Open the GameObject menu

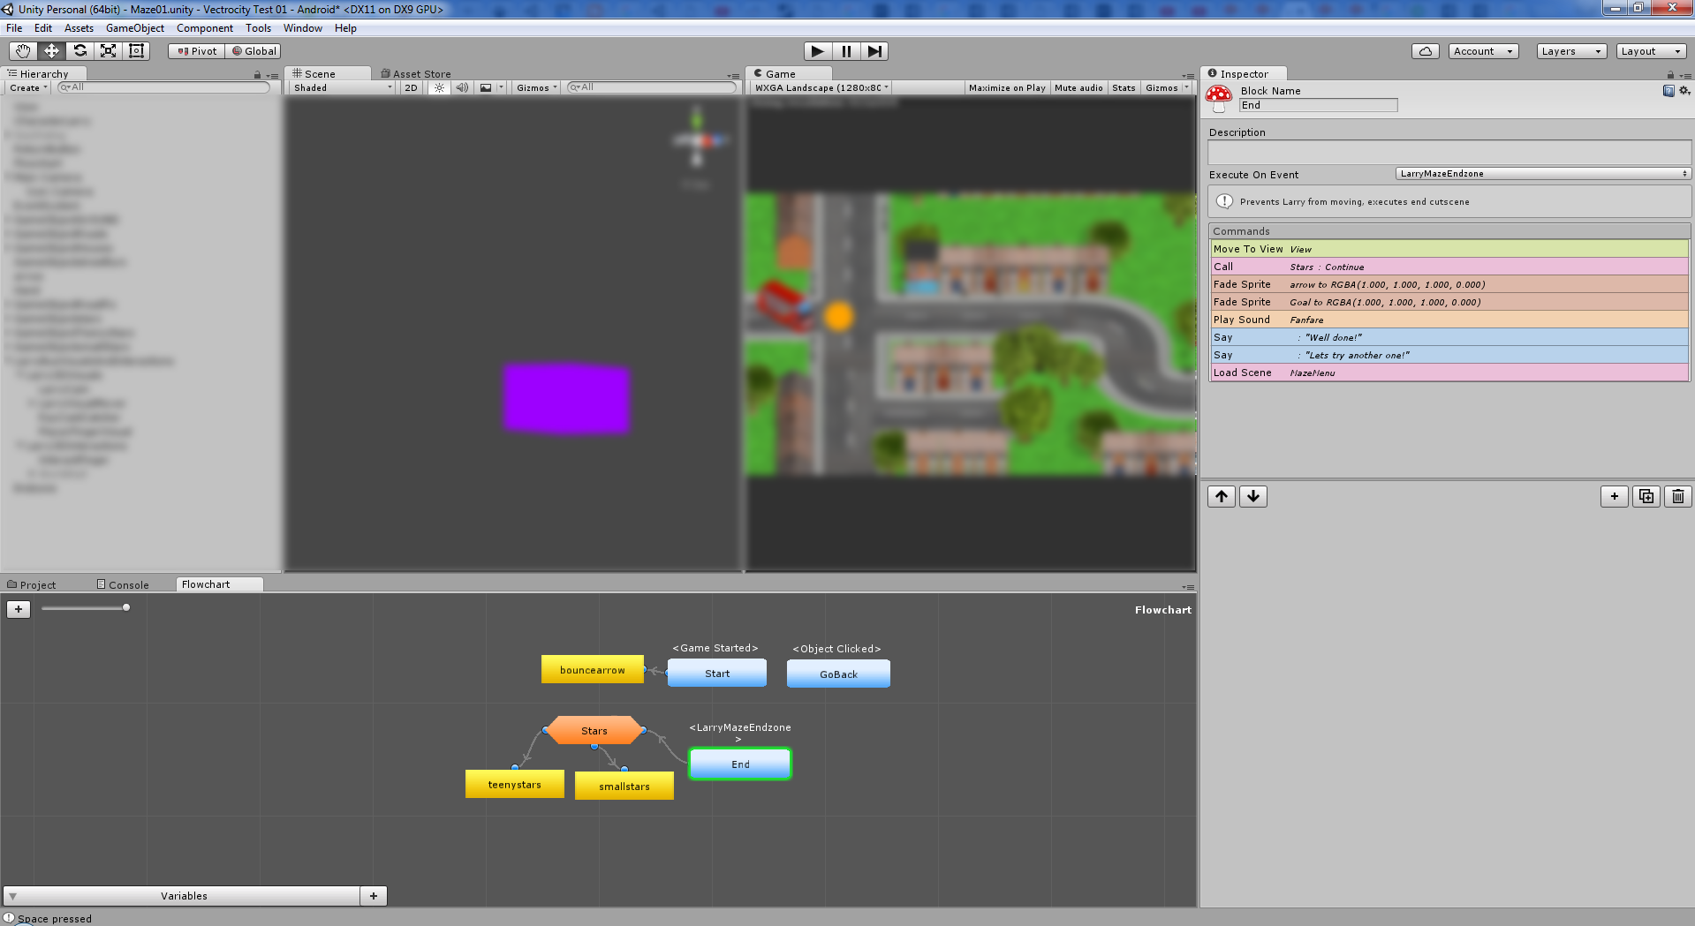[134, 28]
